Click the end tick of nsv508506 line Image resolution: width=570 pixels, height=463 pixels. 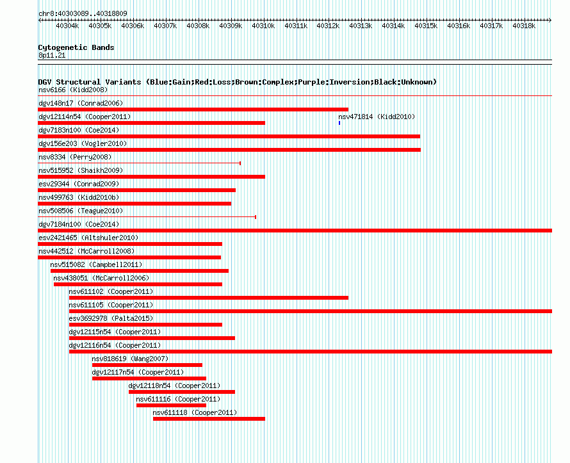point(256,217)
